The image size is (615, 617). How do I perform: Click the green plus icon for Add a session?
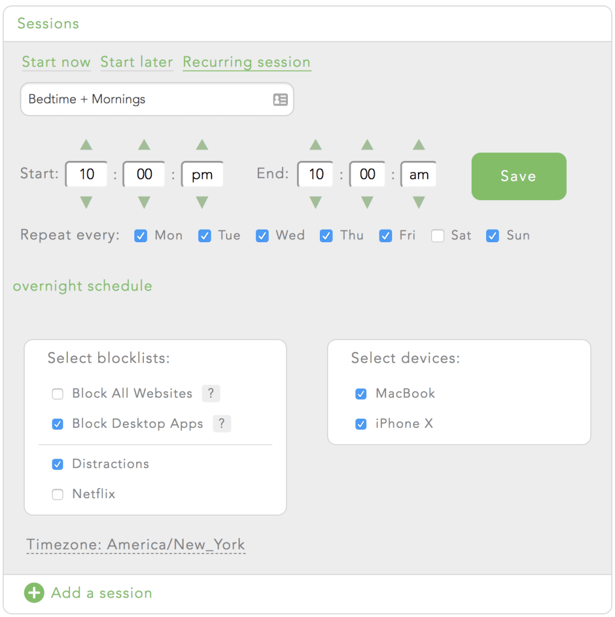(34, 593)
